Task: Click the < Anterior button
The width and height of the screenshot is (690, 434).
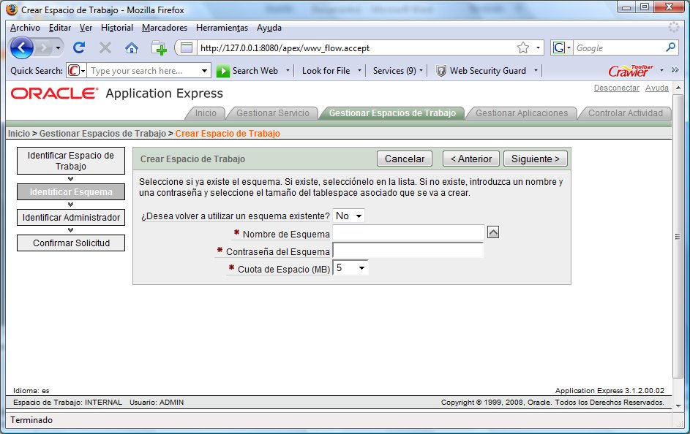Action: point(471,159)
